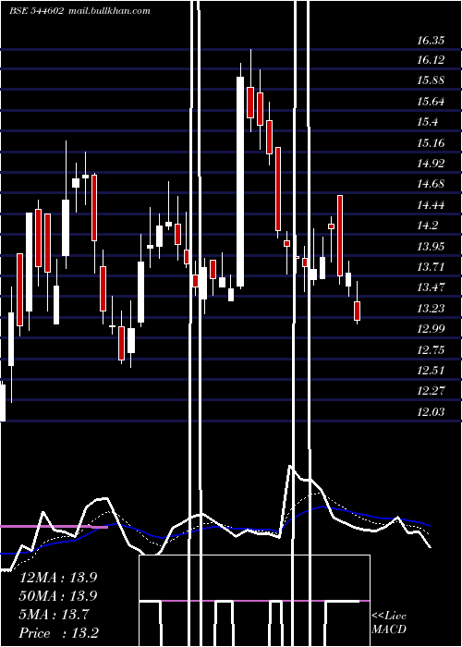Click the <<Live MACD label
The height and width of the screenshot is (647, 462).
click(x=389, y=623)
